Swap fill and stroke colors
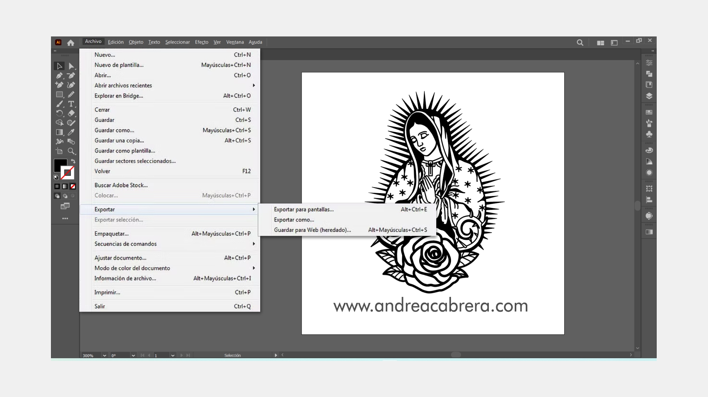The image size is (708, 397). click(x=73, y=161)
